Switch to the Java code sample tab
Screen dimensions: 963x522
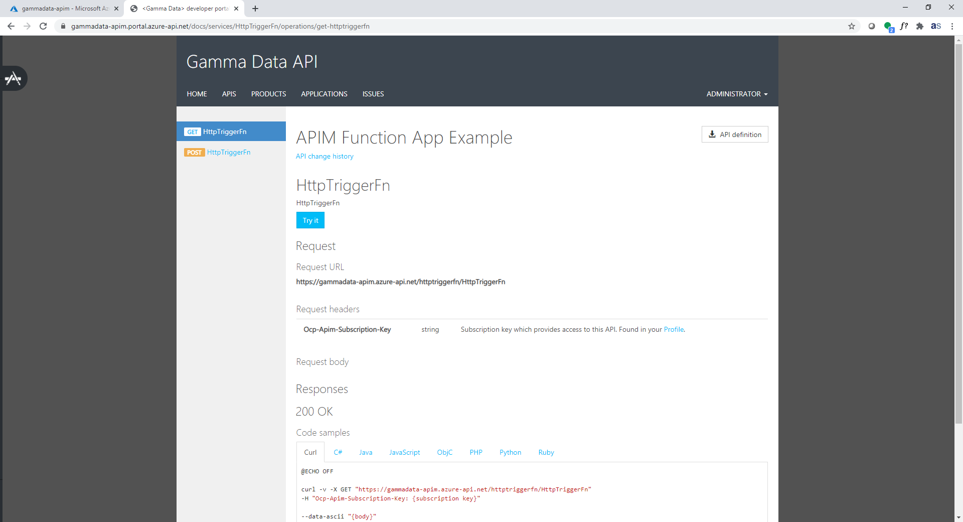(x=366, y=452)
